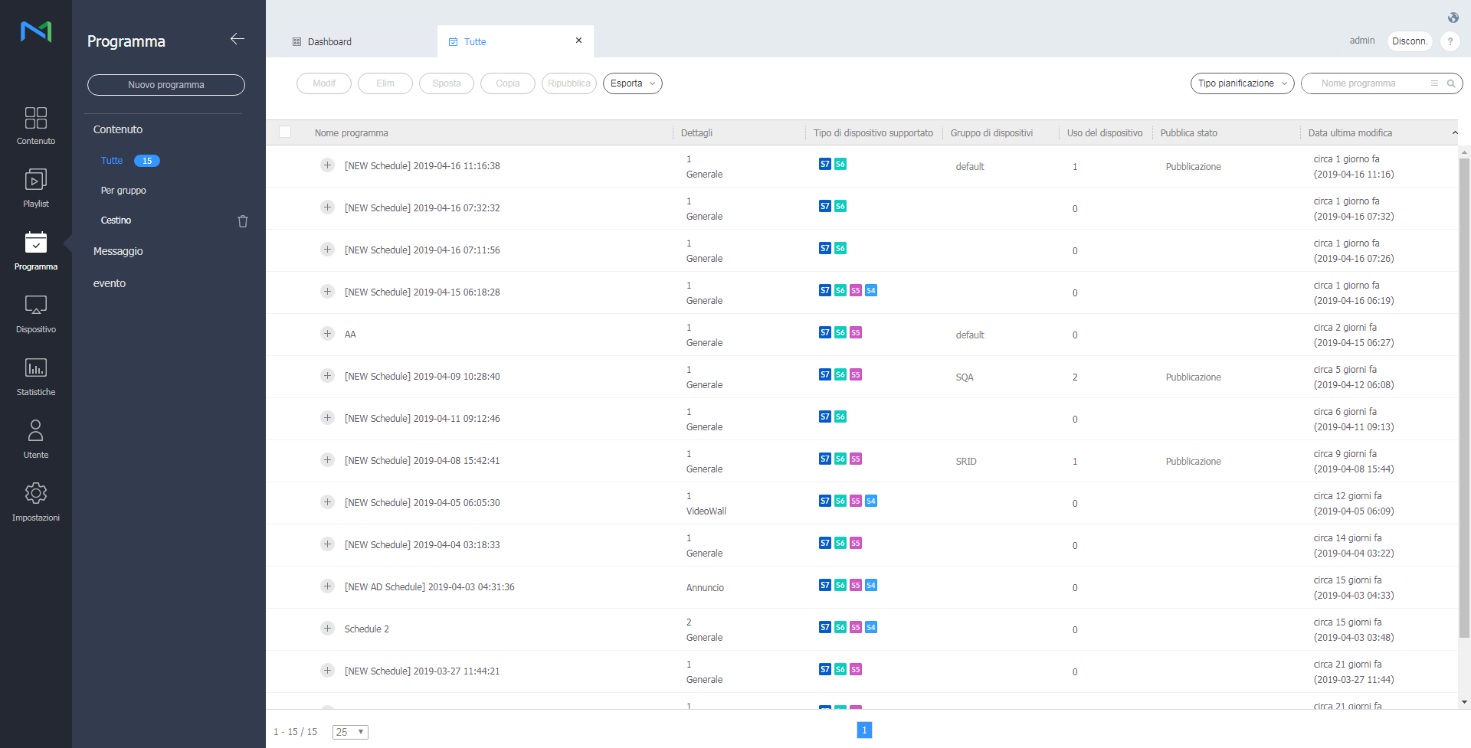Screen dimensions: 1471x748
Task: Open the page size selector showing 25
Action: point(350,732)
